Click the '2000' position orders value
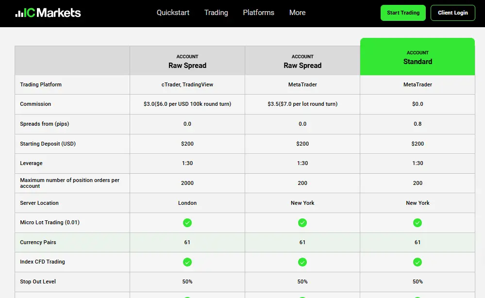This screenshot has height=298, width=485. pos(187,183)
